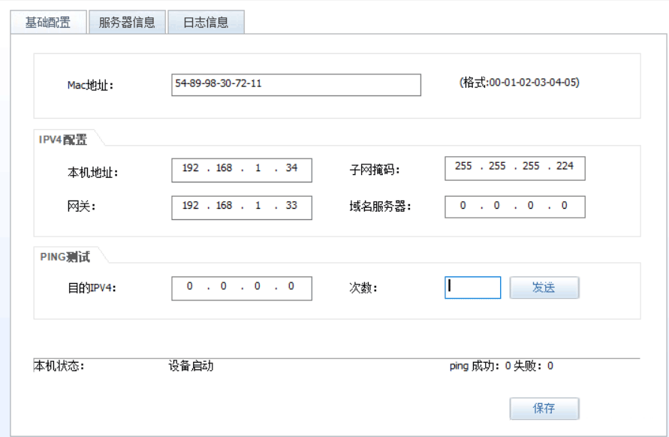Screen dimensions: 669x437
Task: Click the 目的IPV4 label
Action: (92, 288)
